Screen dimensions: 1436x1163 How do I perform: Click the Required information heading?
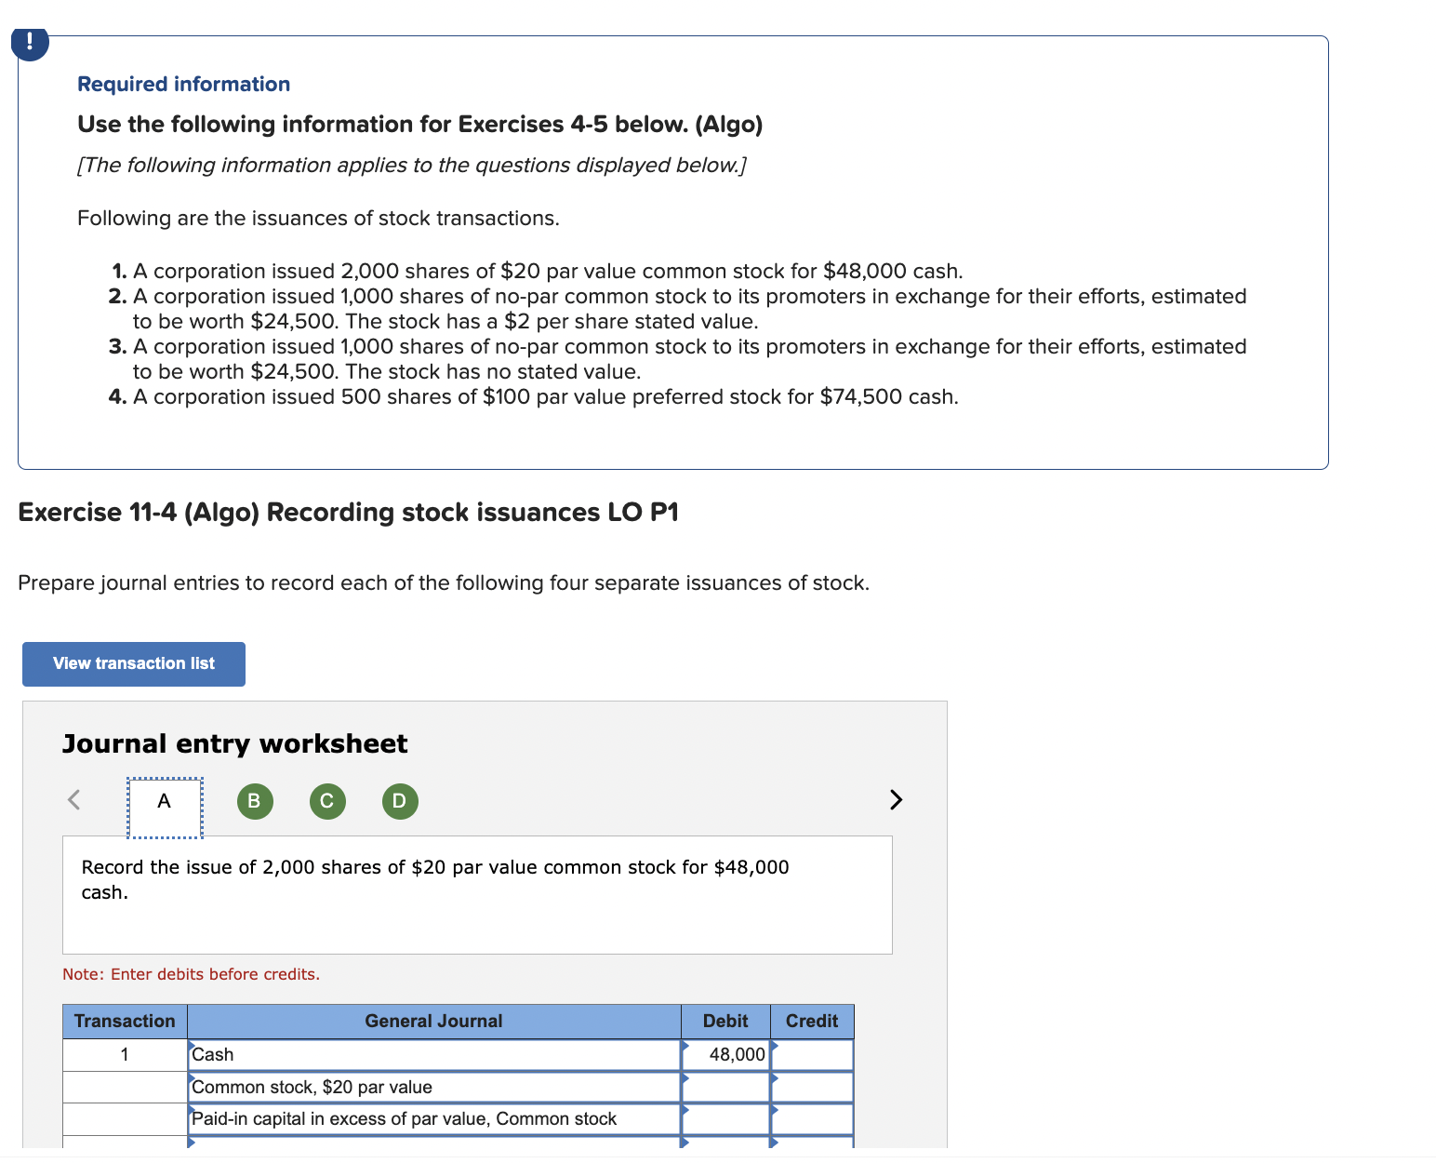183,84
